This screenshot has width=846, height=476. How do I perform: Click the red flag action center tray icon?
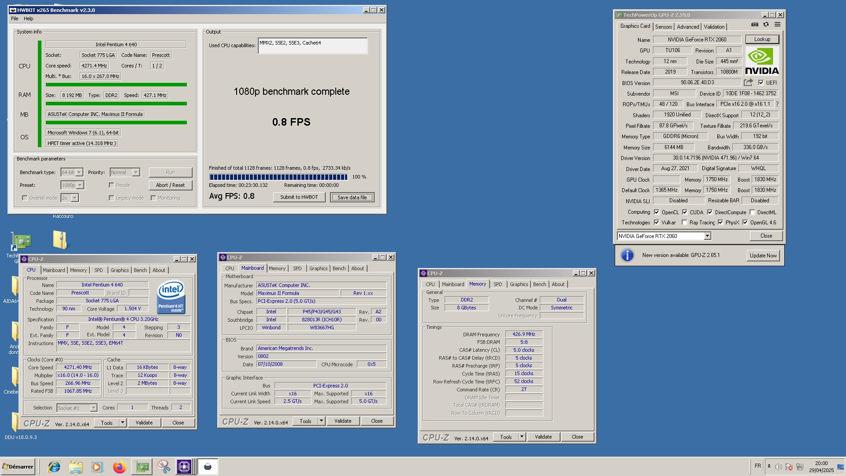click(x=789, y=467)
